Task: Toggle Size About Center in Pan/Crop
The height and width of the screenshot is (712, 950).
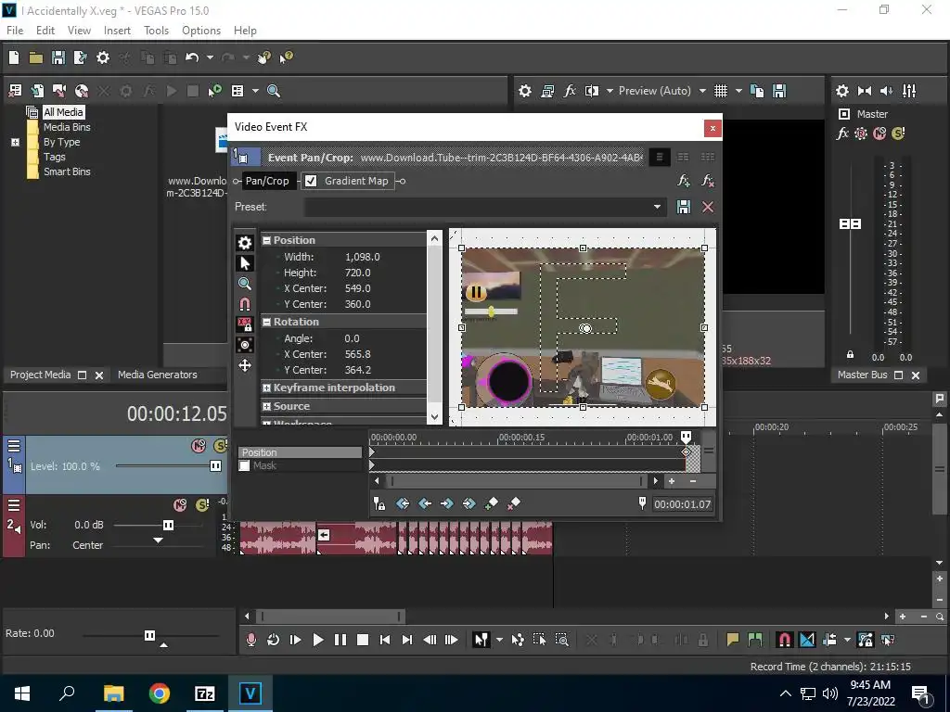Action: [x=245, y=345]
